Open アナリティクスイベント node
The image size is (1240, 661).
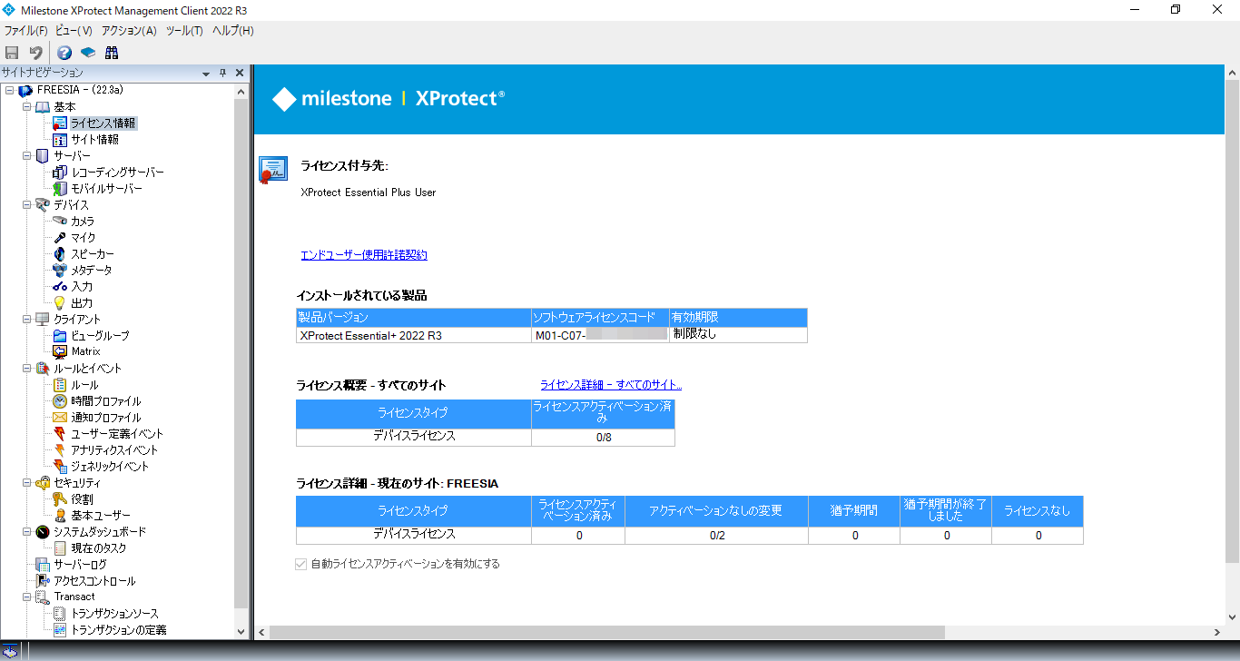tap(114, 449)
